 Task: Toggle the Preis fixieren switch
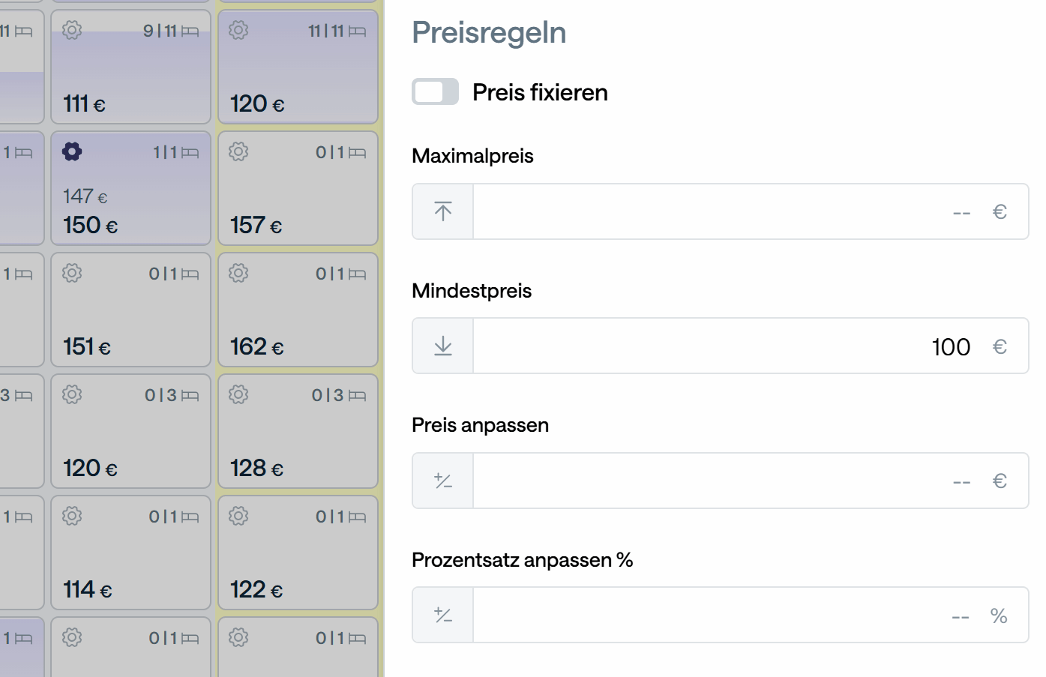pyautogui.click(x=435, y=92)
